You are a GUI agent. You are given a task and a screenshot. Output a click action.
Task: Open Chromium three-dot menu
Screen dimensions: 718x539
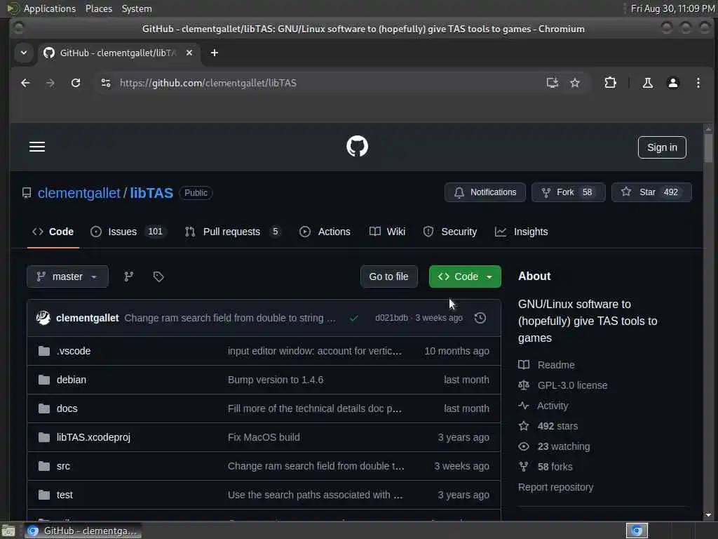coord(698,83)
